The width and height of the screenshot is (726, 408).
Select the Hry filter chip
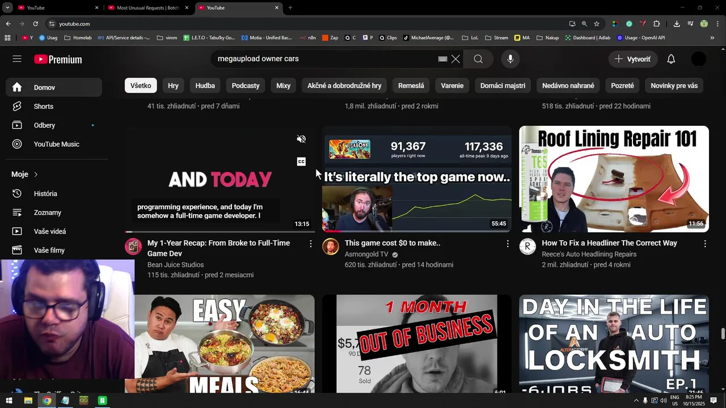coord(173,86)
